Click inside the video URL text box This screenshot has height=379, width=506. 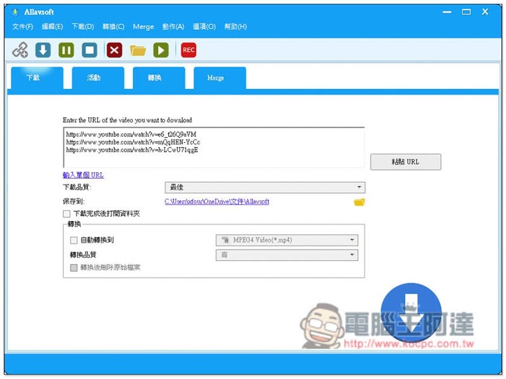(x=214, y=147)
